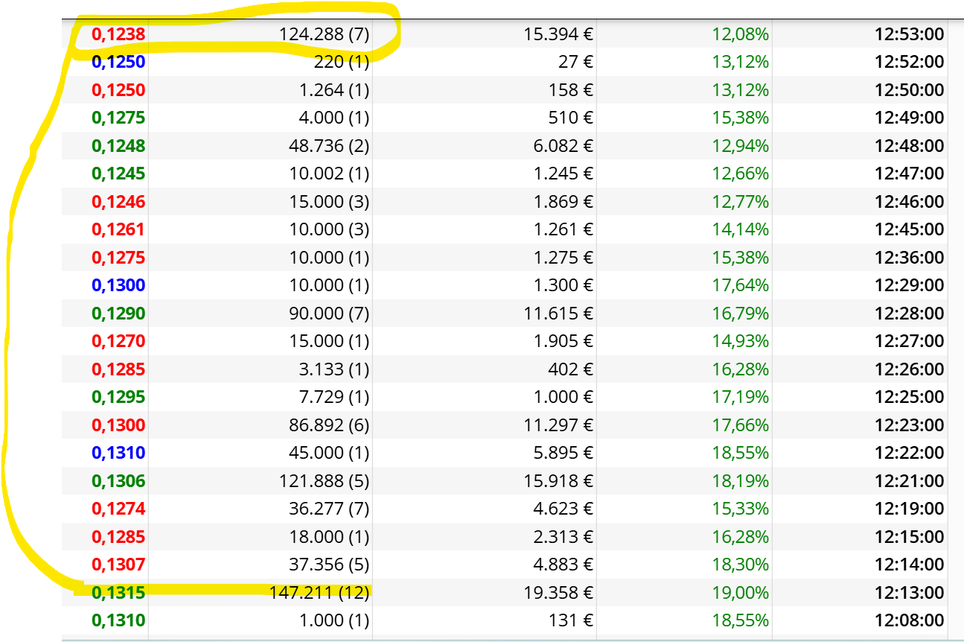The image size is (964, 642).
Task: Select the red price 0,1307
Action: (118, 565)
